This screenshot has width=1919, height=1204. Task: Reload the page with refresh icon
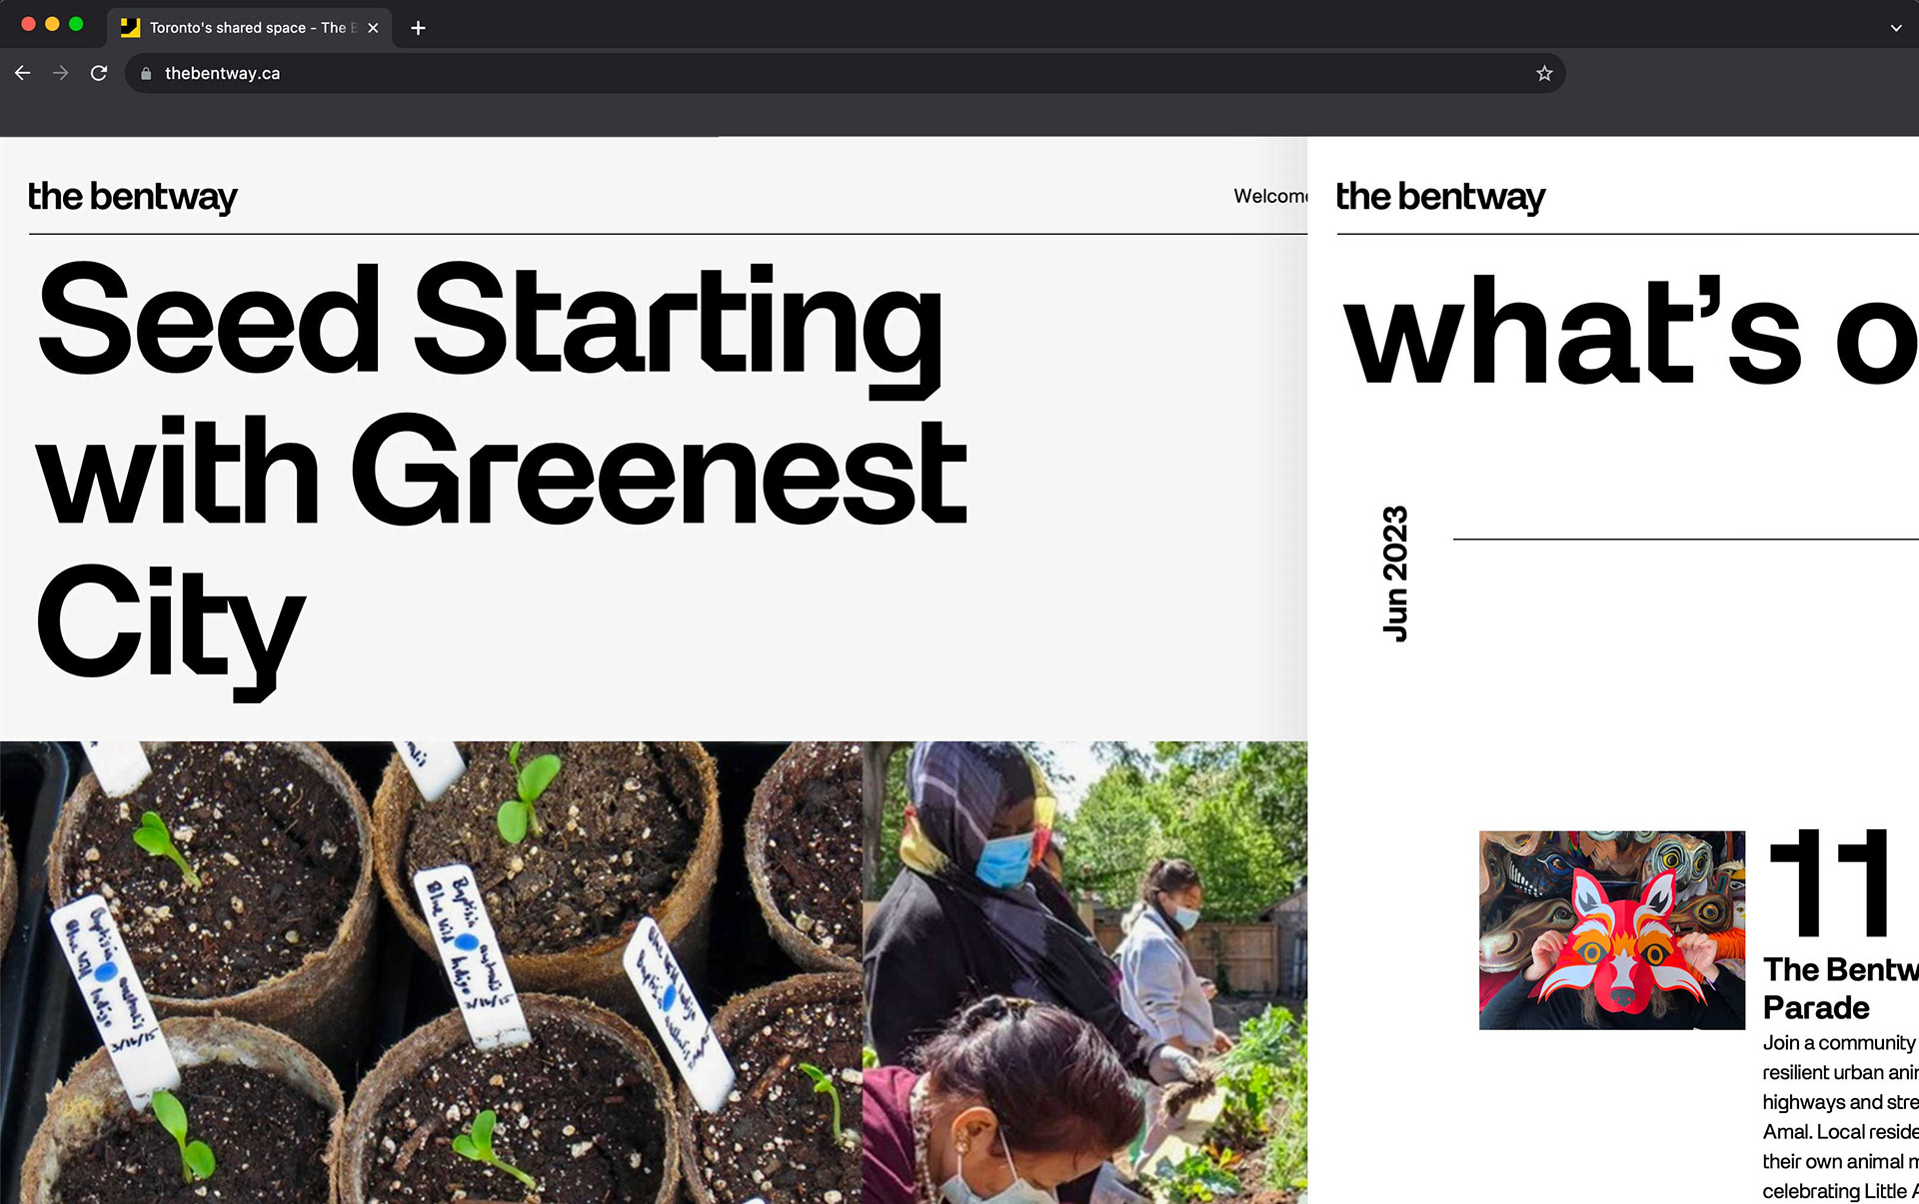(99, 73)
